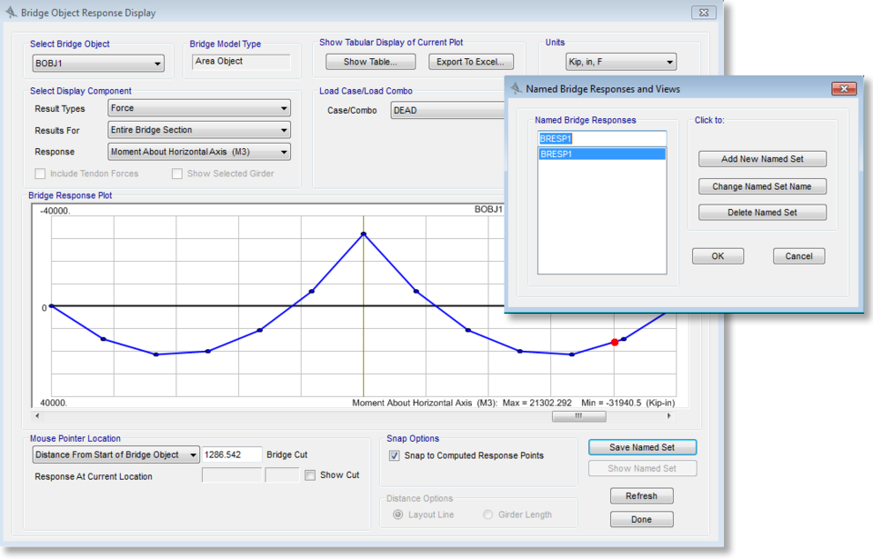Click the horizontal scrollbar thumb under plot
The width and height of the screenshot is (873, 559).
coord(578,416)
